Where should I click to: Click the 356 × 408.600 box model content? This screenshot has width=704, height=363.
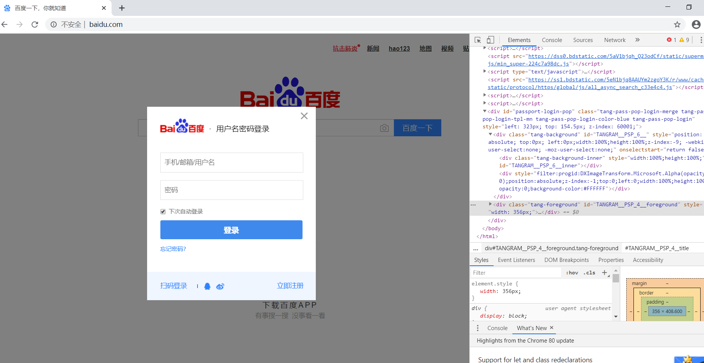[667, 311]
